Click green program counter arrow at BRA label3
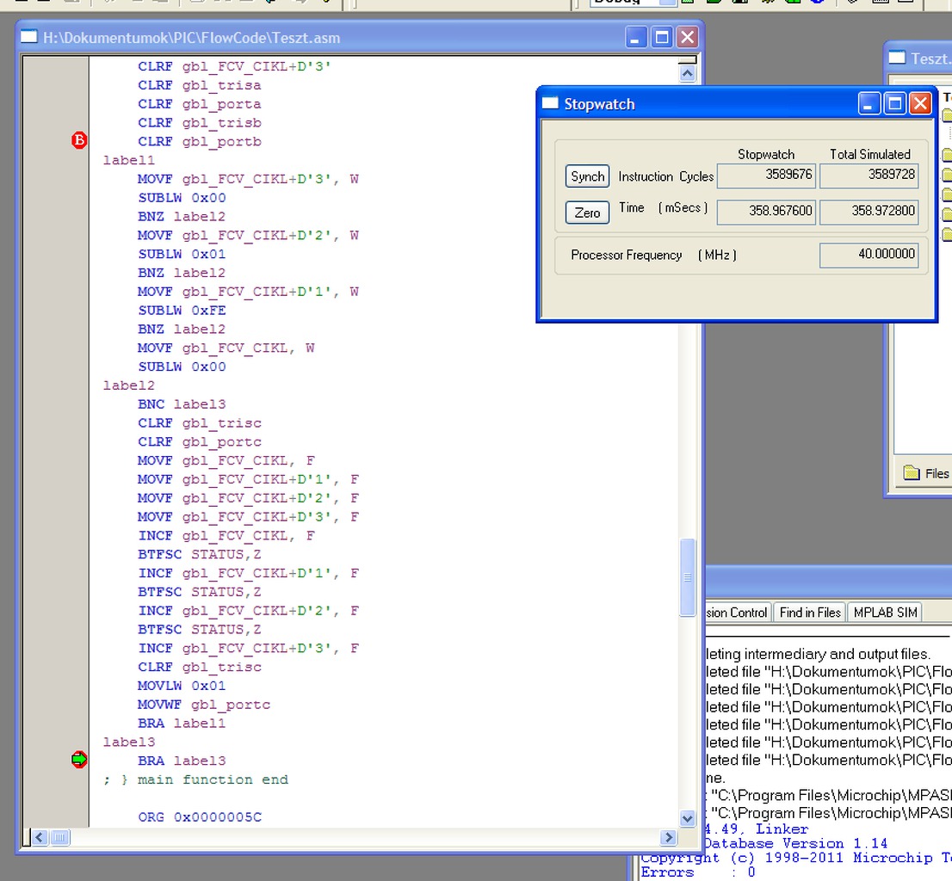 tap(79, 760)
